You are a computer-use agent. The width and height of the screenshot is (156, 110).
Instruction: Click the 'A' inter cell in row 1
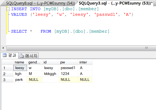(85, 68)
